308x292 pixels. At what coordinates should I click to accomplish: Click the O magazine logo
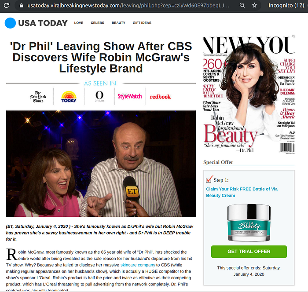click(99, 96)
